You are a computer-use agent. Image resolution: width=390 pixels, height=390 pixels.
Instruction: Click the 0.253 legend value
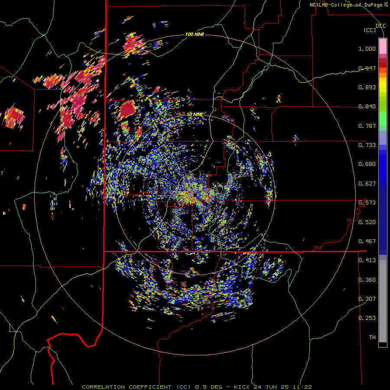(367, 318)
